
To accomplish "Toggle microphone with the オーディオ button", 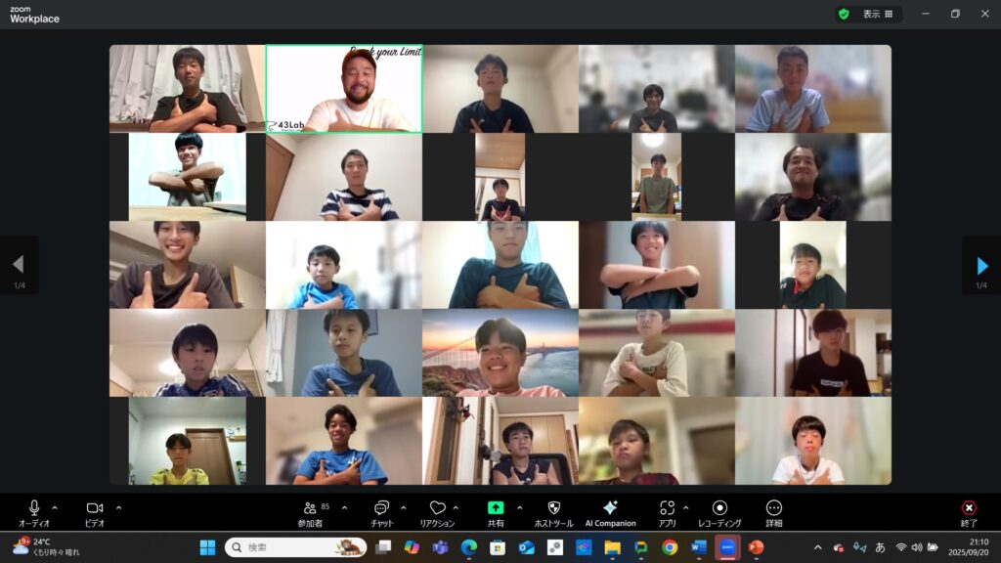I will tap(34, 512).
